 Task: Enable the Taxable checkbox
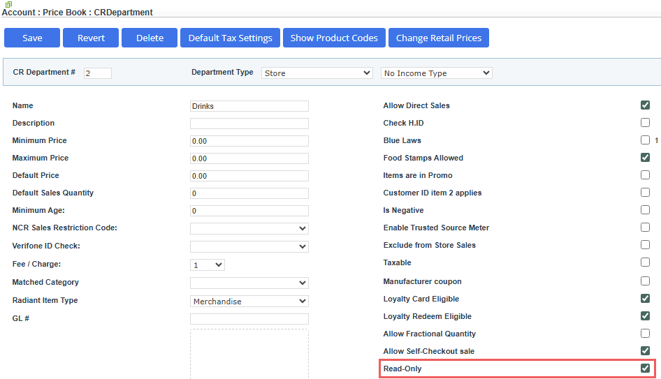point(645,262)
